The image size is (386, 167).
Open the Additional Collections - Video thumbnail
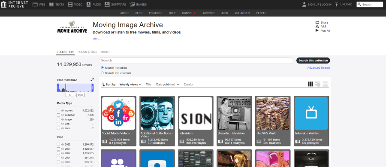[157, 113]
